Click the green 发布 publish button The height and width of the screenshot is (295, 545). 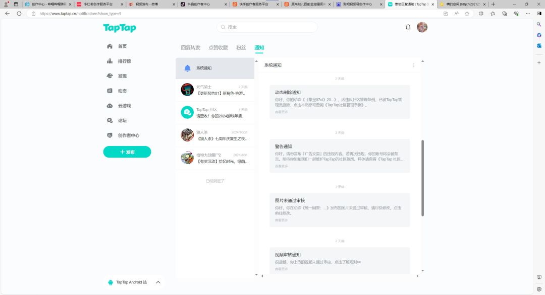127,152
